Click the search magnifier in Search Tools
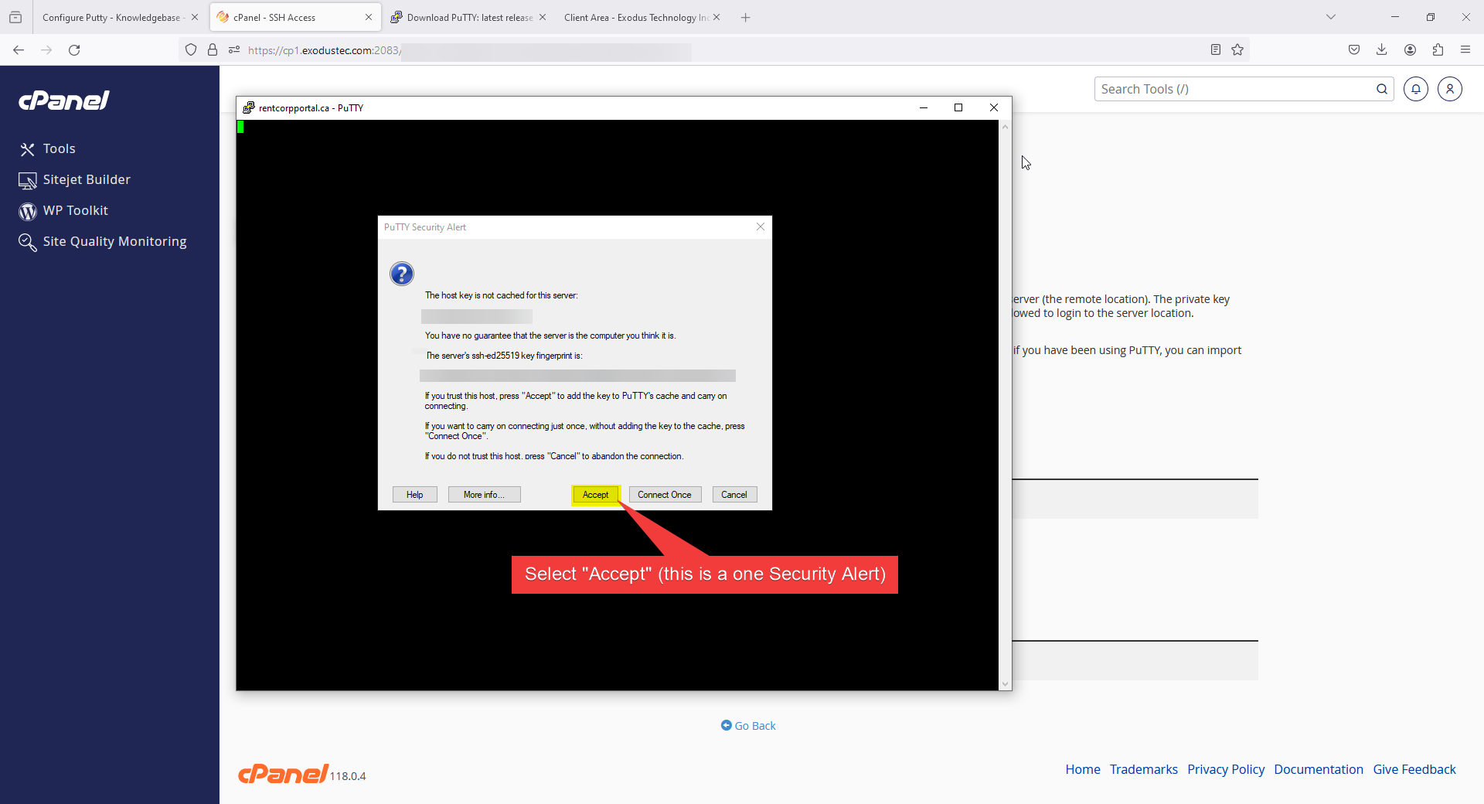The height and width of the screenshot is (804, 1484). click(x=1381, y=89)
